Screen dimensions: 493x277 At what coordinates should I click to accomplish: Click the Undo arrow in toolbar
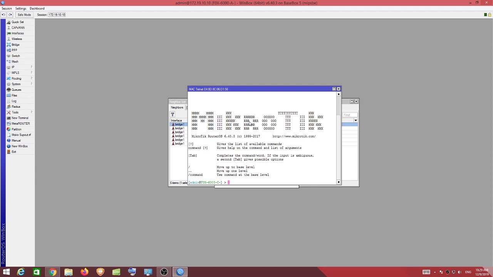point(3,15)
